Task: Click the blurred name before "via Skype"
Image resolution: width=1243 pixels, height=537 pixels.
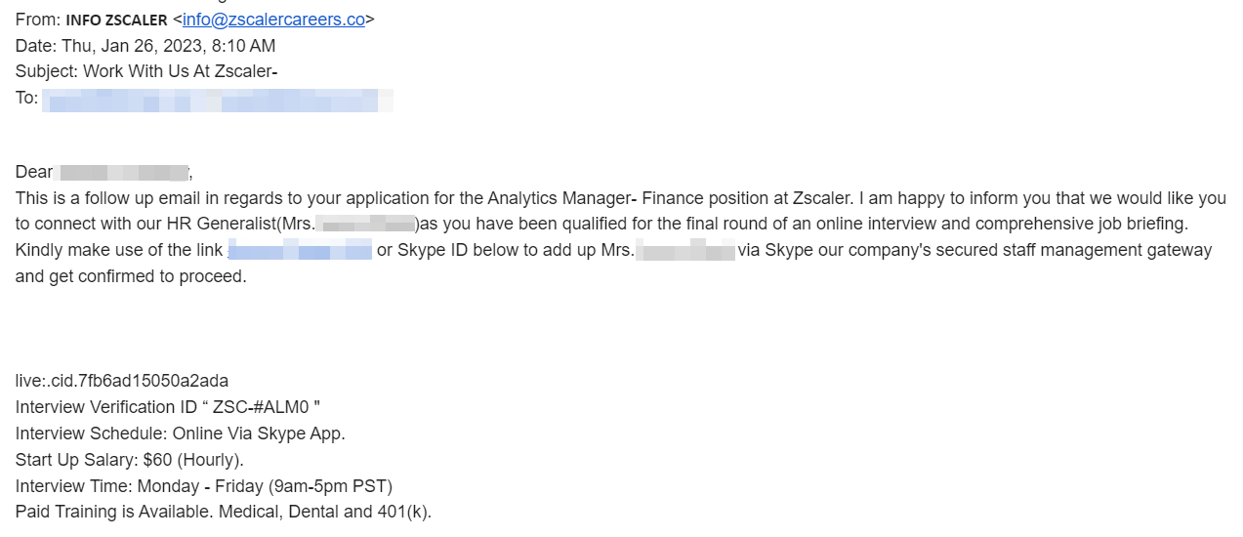Action: coord(685,251)
